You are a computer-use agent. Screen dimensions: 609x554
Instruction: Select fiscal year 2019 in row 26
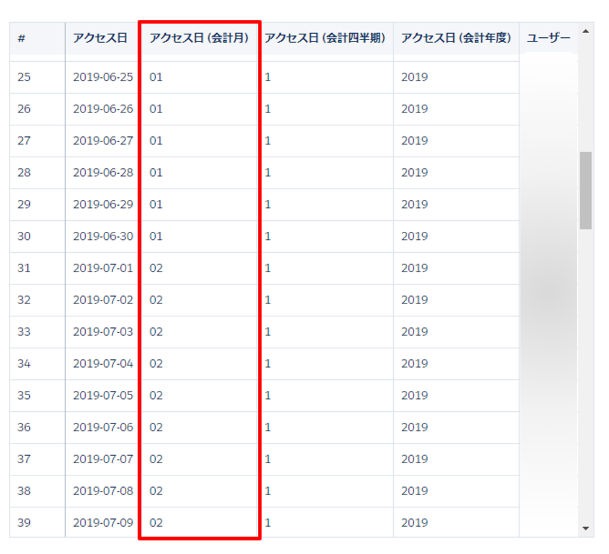coord(414,109)
